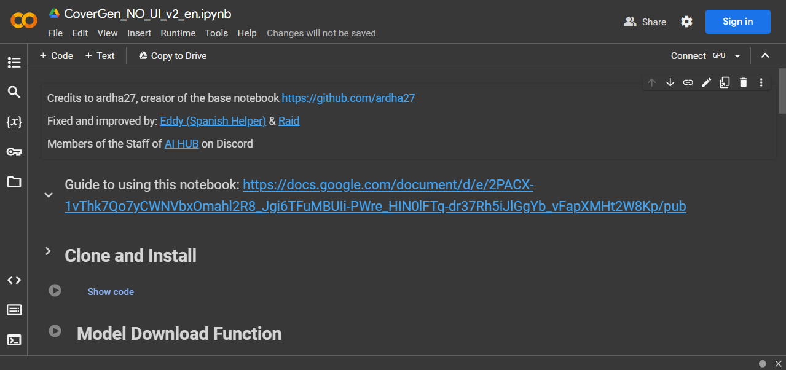
Task: Open the Google Docs guide link
Action: point(375,195)
